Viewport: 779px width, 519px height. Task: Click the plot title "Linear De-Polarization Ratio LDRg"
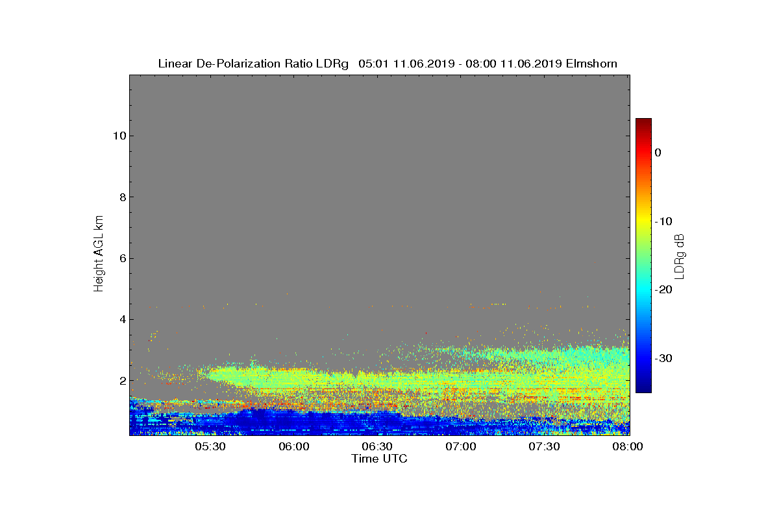[254, 64]
